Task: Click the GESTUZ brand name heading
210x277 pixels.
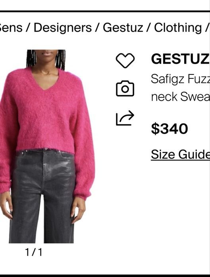Action: click(x=180, y=59)
